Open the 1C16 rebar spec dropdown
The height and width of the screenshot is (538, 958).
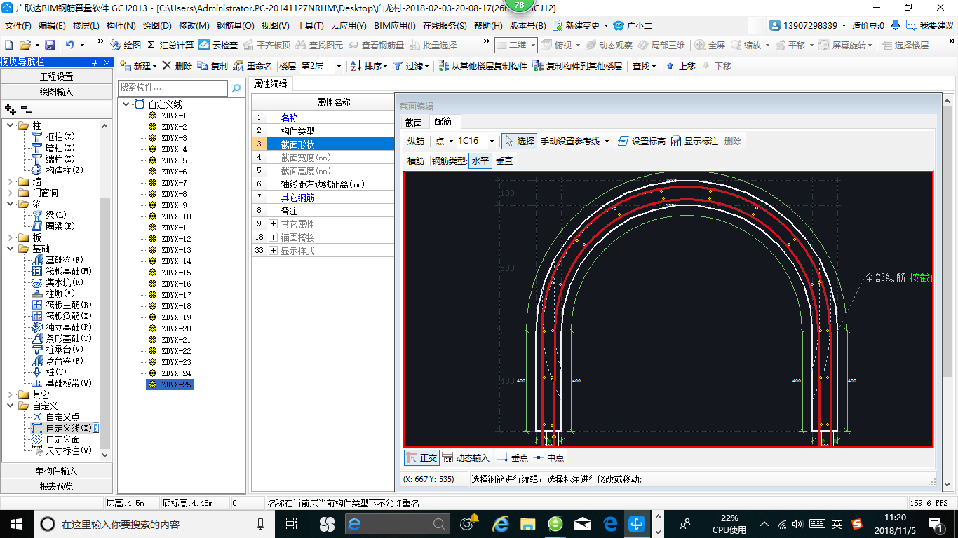pyautogui.click(x=492, y=141)
